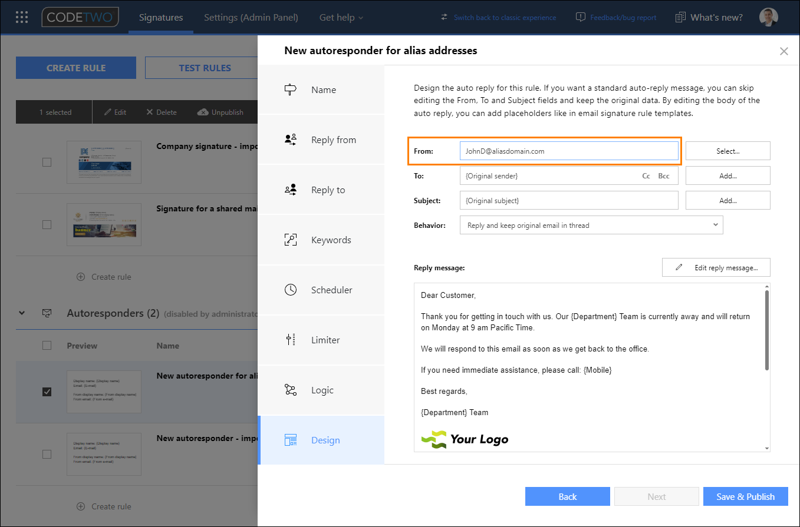Open Edit reply message dialog
Viewport: 800px width, 527px height.
(716, 267)
